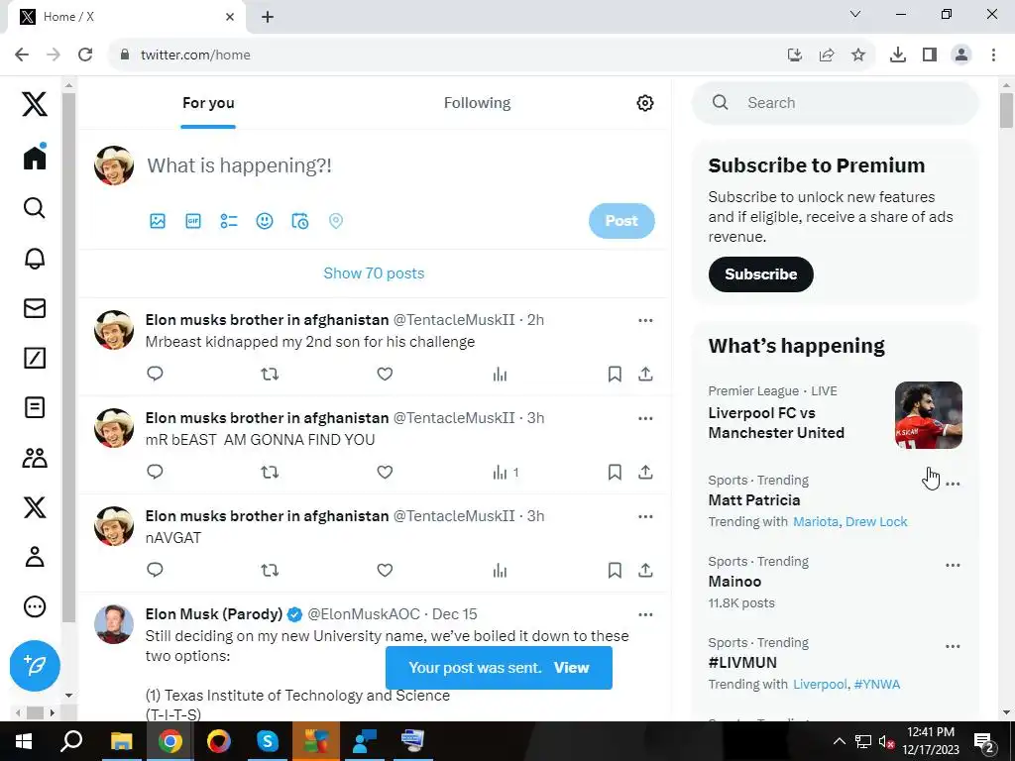
Task: Click the browser address bar
Action: coord(447,55)
